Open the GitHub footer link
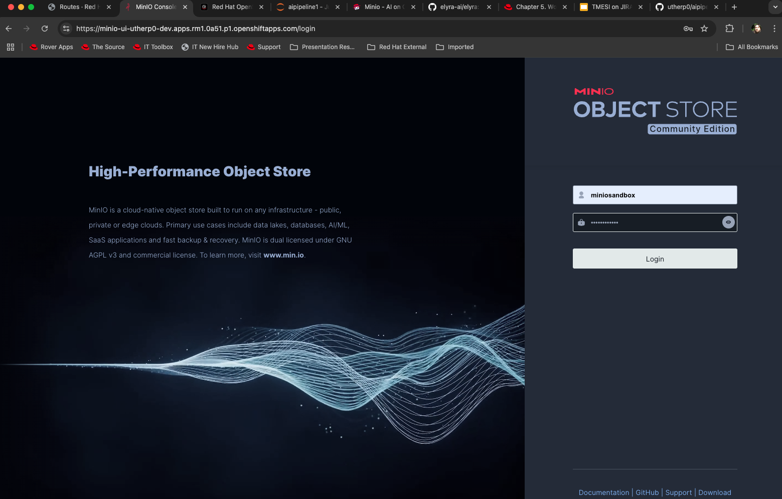The height and width of the screenshot is (499, 782). coord(647,492)
